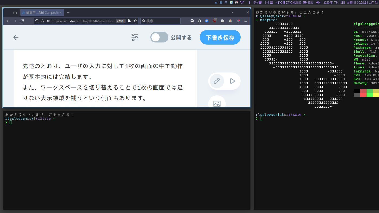Open a new tab with plus button
This screenshot has width=379, height=213.
pyautogui.click(x=68, y=12)
